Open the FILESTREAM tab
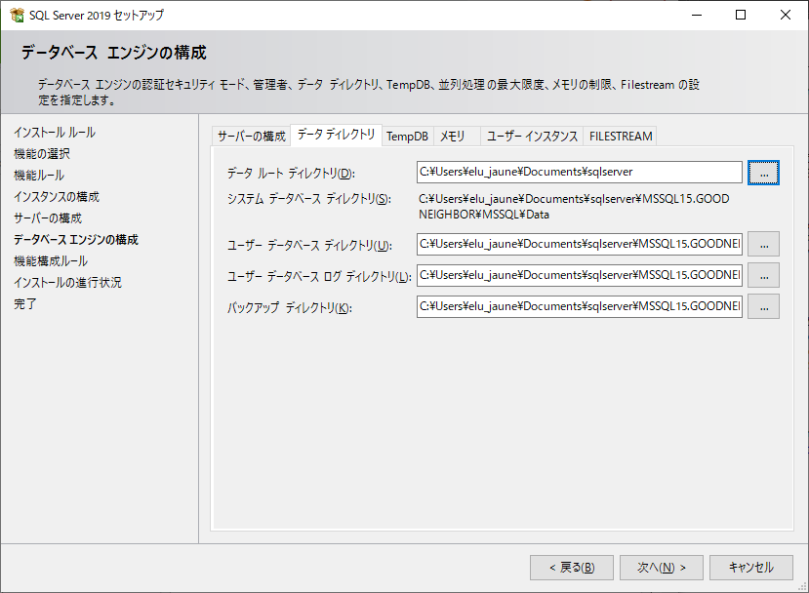 coord(621,137)
